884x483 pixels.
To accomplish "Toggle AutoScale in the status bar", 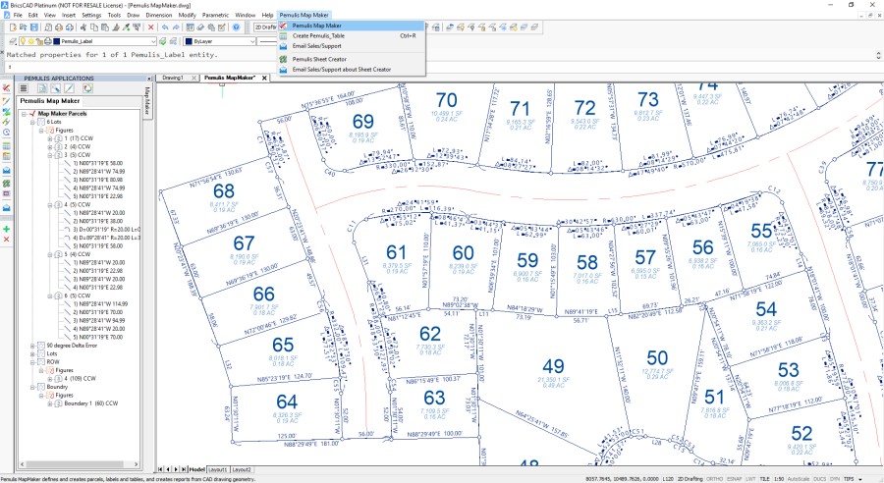I will (x=798, y=478).
